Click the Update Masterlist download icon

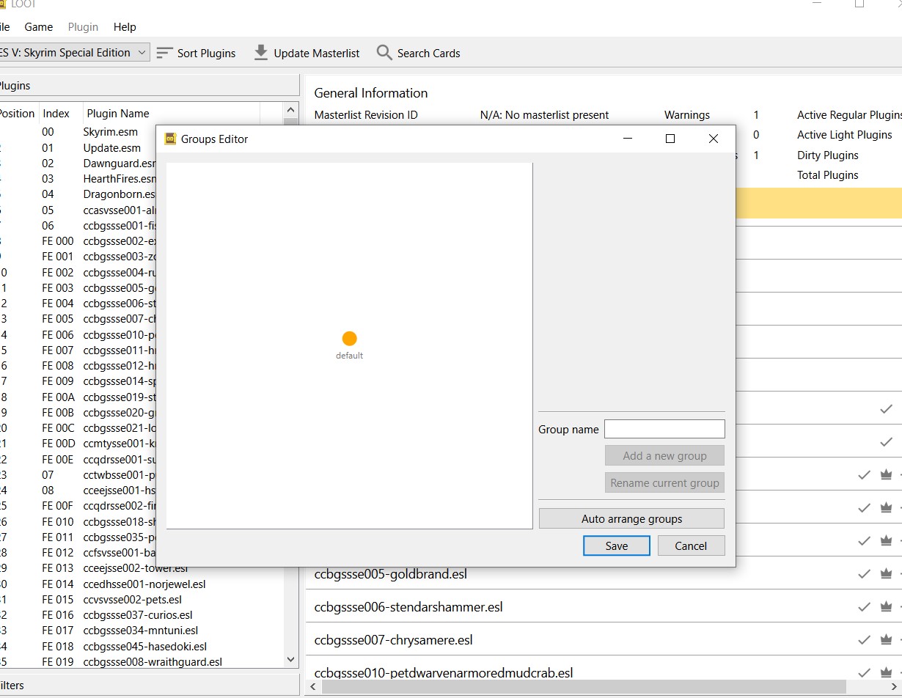[x=260, y=52]
